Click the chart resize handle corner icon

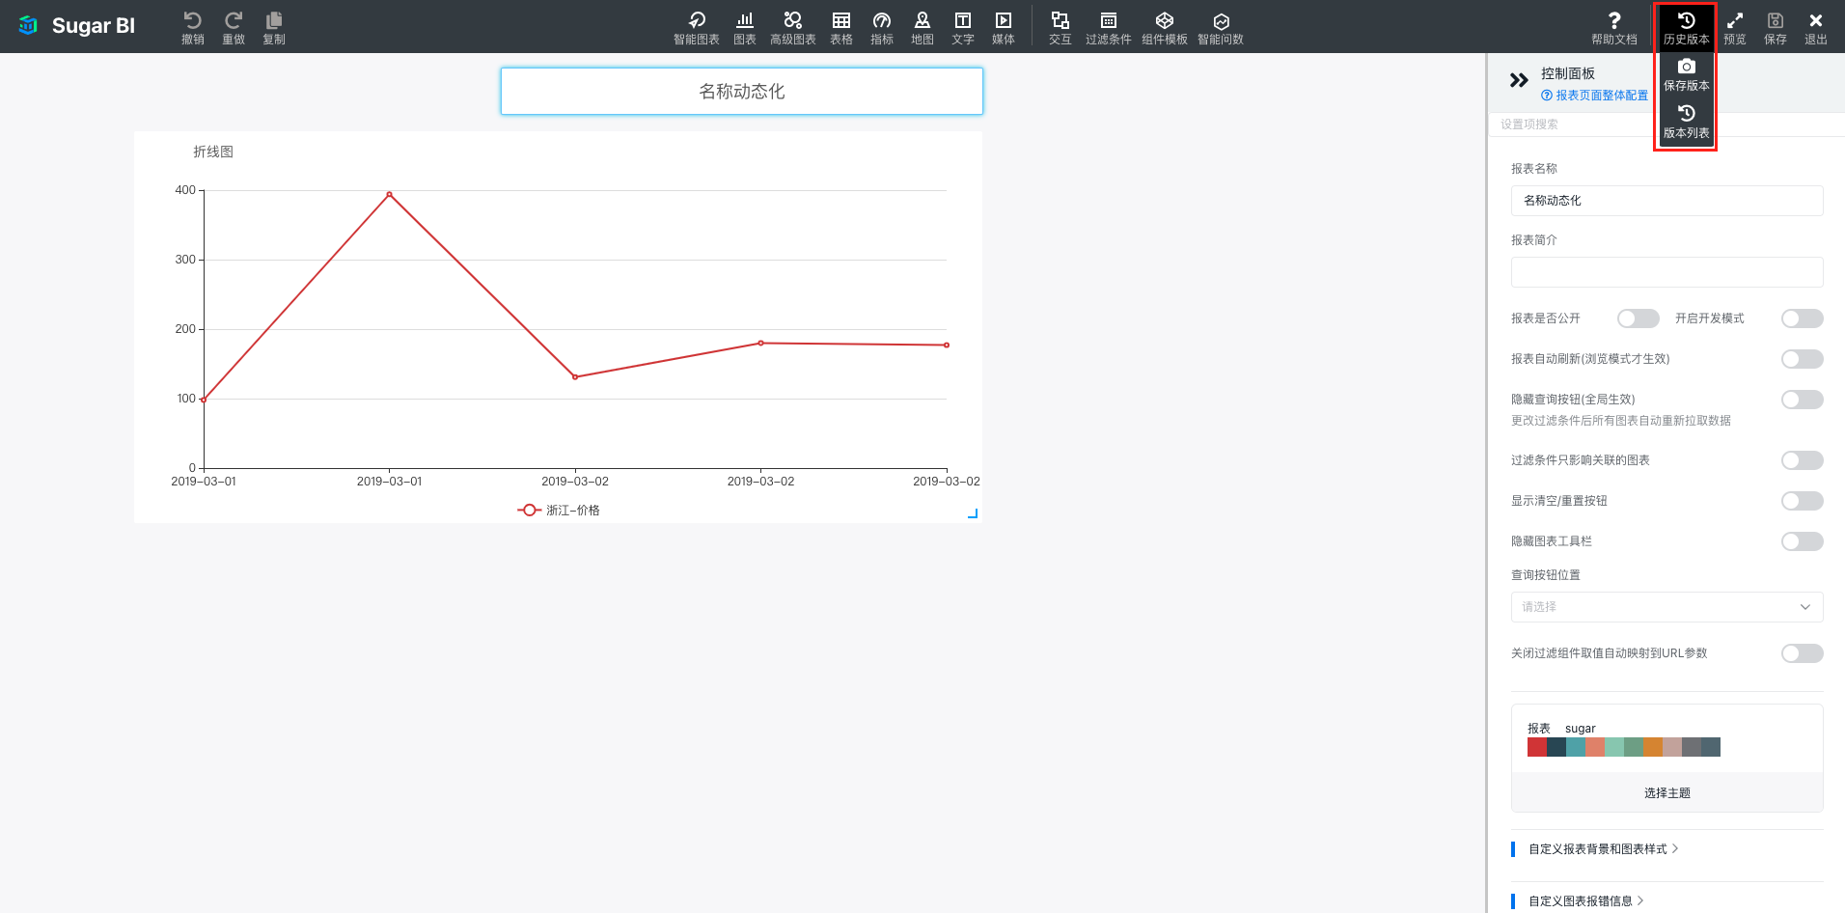[973, 513]
